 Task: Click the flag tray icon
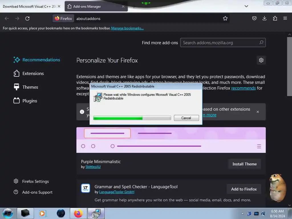[249, 214]
